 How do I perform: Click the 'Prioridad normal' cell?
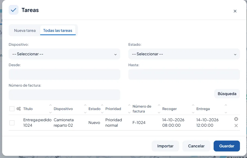pyautogui.click(x=113, y=123)
